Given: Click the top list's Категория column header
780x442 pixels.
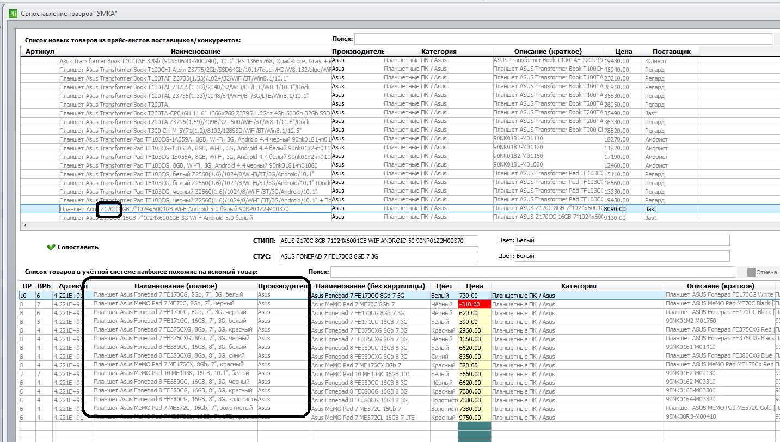Looking at the screenshot, I should tap(438, 51).
